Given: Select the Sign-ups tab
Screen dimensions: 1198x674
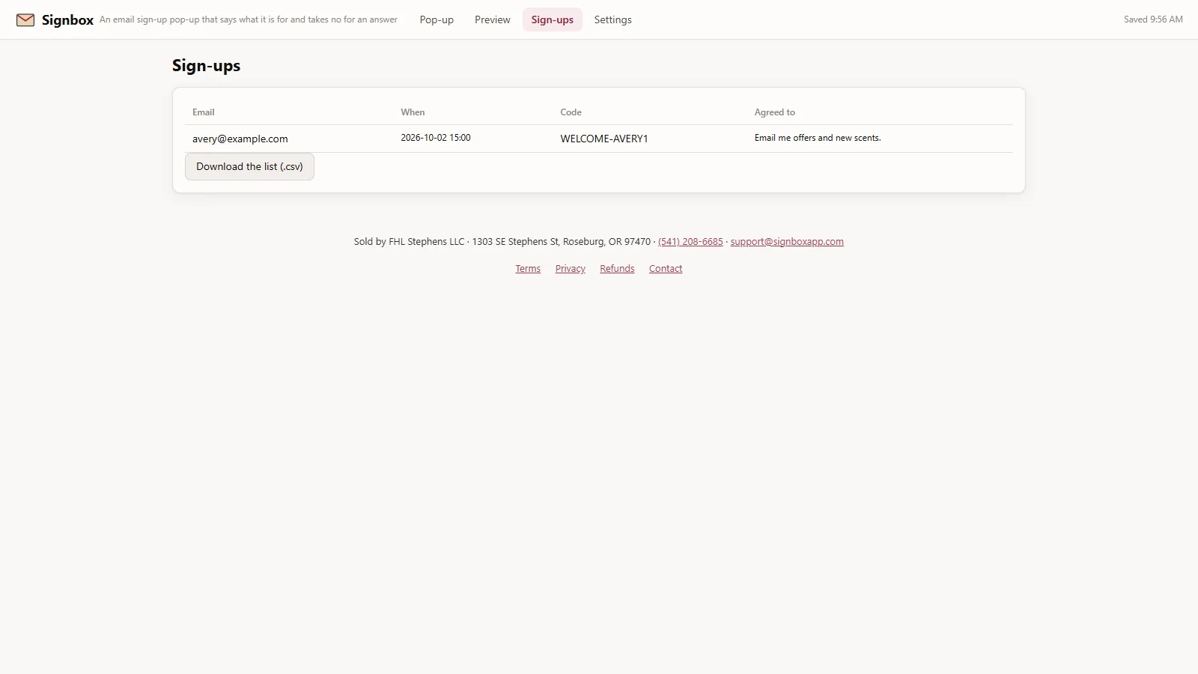Looking at the screenshot, I should (x=553, y=19).
